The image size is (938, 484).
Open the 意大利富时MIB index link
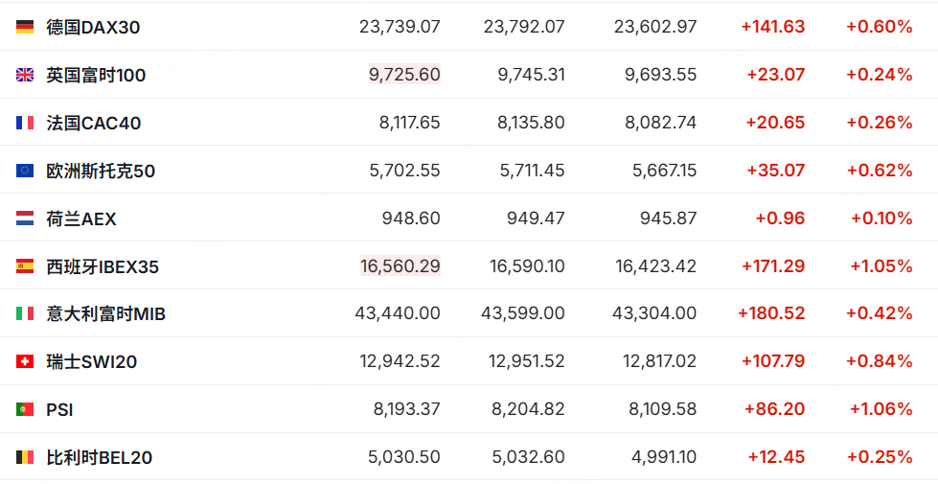106,313
